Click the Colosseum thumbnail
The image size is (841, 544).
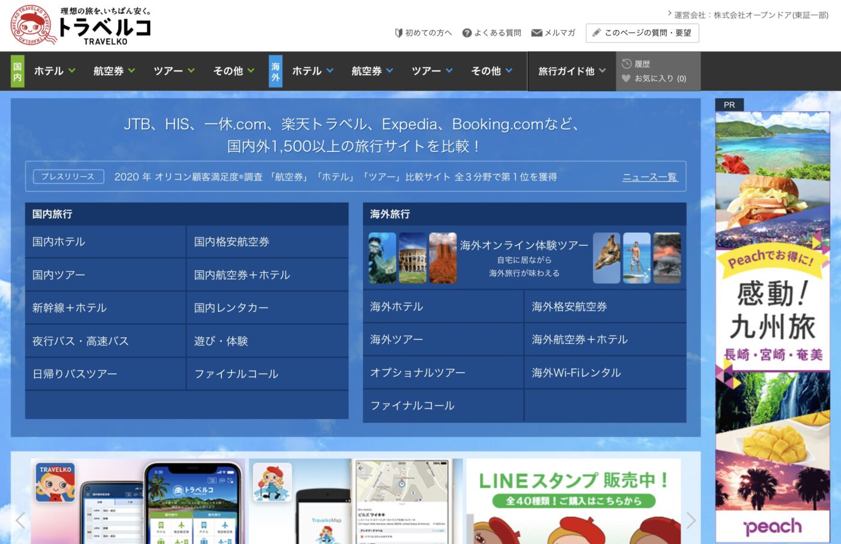click(x=413, y=258)
